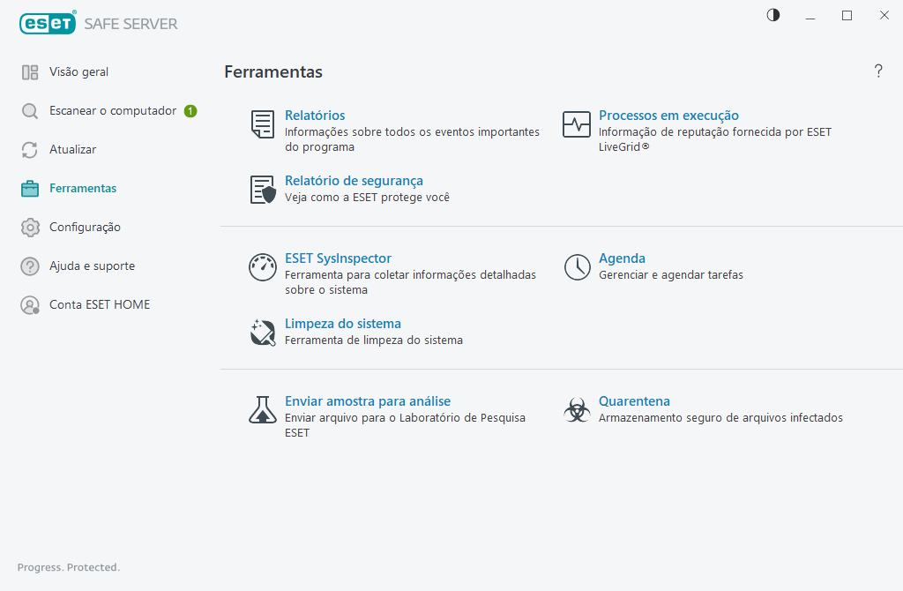Click the Enviar amostra flask icon

click(263, 410)
